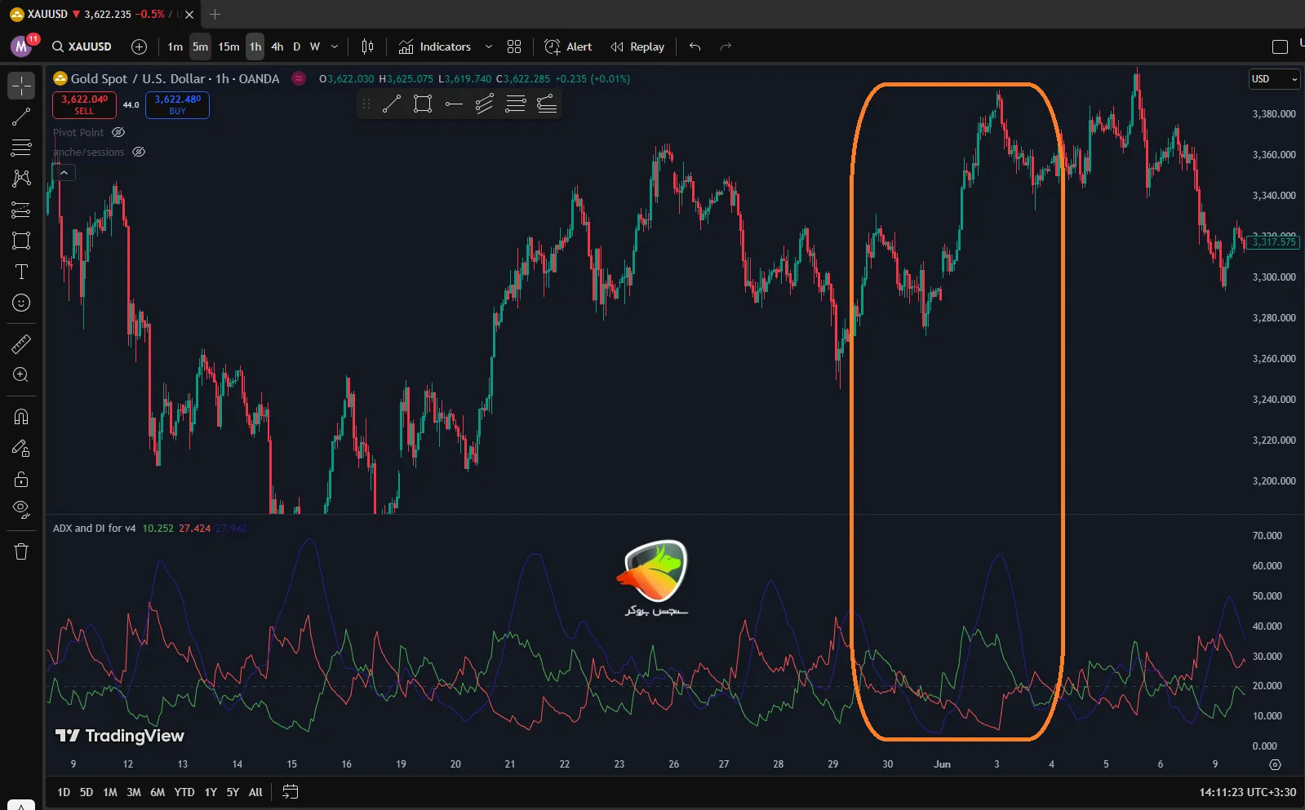Click the red SELL button

pyautogui.click(x=84, y=104)
